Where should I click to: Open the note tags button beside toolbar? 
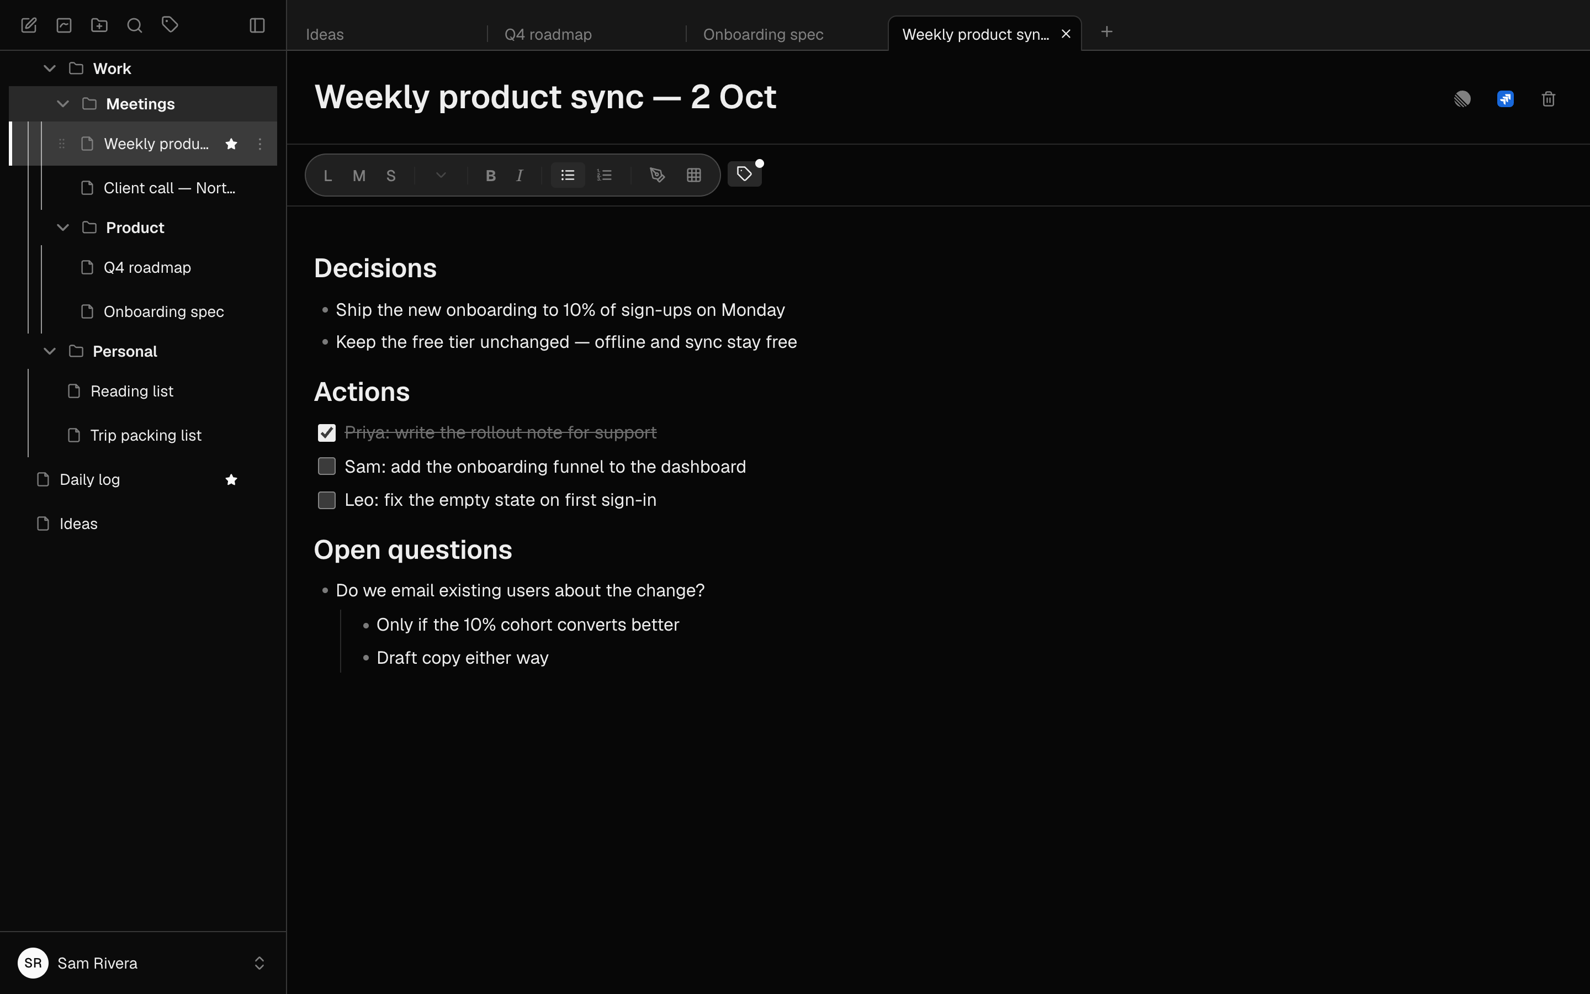pyautogui.click(x=744, y=174)
